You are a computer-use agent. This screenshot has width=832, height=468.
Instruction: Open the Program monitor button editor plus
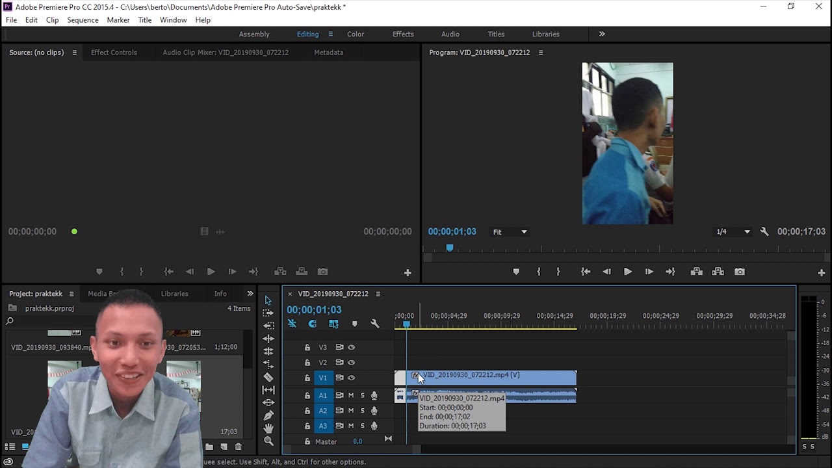click(822, 272)
